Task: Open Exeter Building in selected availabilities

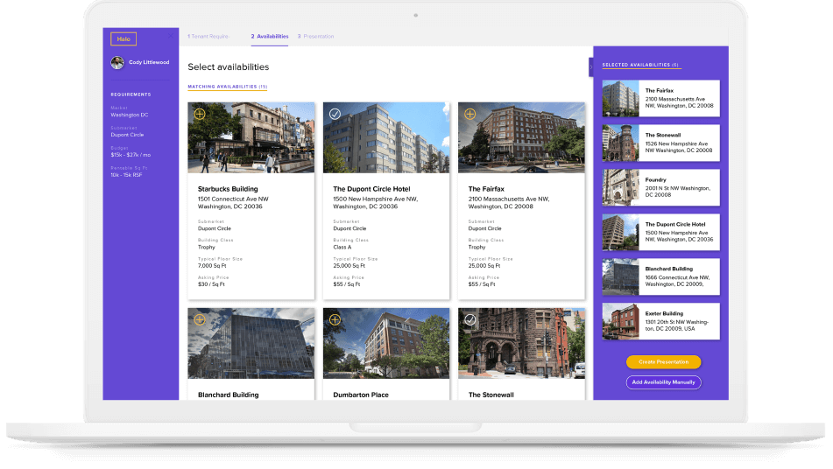Action: click(660, 321)
